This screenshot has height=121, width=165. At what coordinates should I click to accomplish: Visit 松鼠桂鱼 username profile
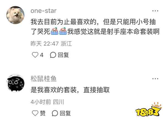pyautogui.click(x=43, y=79)
